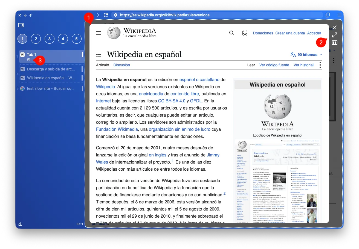Click the Donaciones link
This screenshot has width=359, height=249.
click(x=263, y=33)
